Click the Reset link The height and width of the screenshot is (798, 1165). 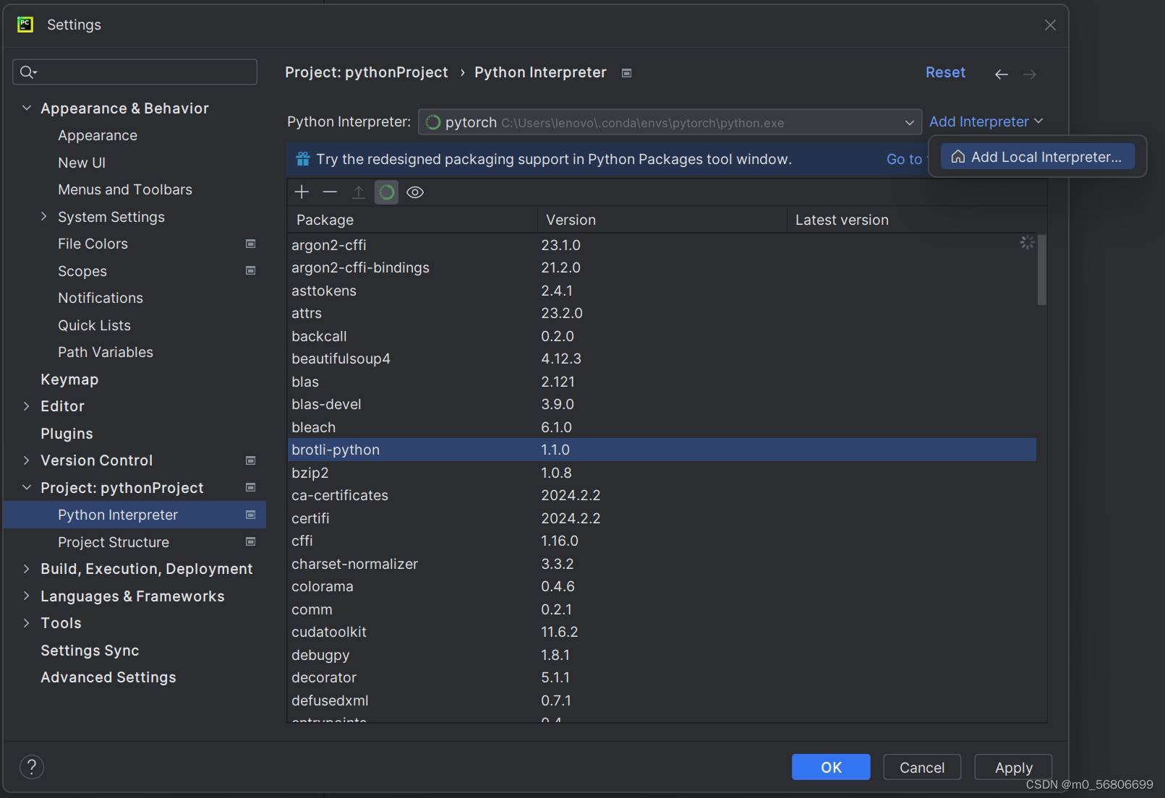point(945,72)
